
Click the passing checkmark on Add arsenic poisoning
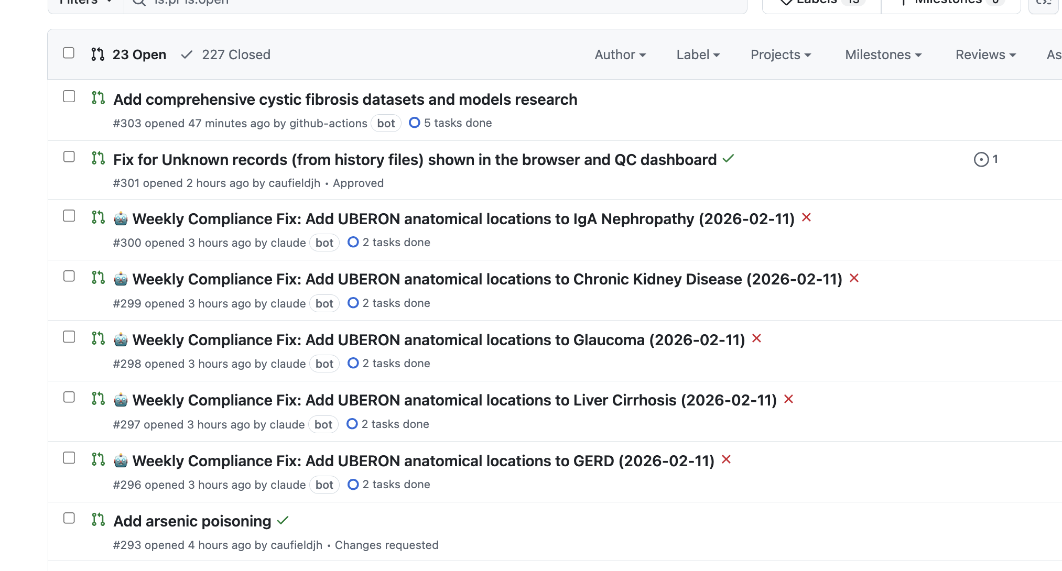(283, 520)
